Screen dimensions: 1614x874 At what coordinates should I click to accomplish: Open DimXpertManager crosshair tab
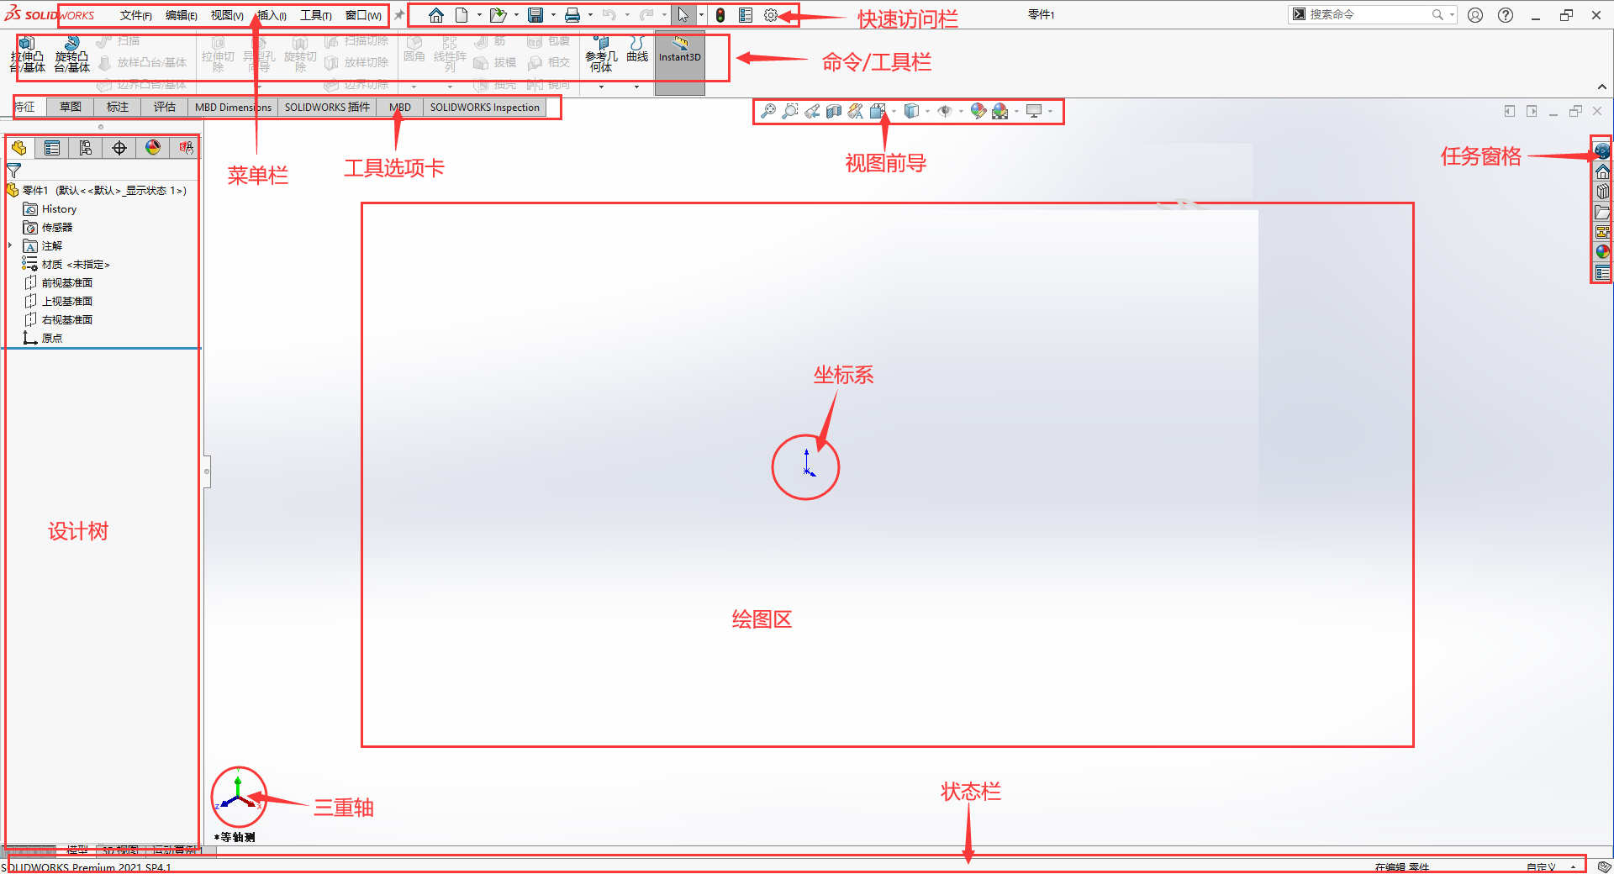point(119,148)
